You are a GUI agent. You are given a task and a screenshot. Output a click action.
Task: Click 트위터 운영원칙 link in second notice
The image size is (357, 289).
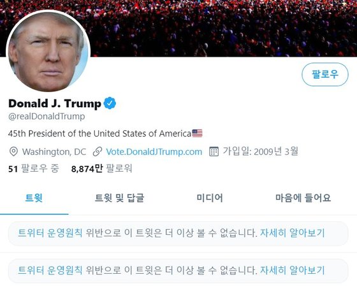(50, 270)
